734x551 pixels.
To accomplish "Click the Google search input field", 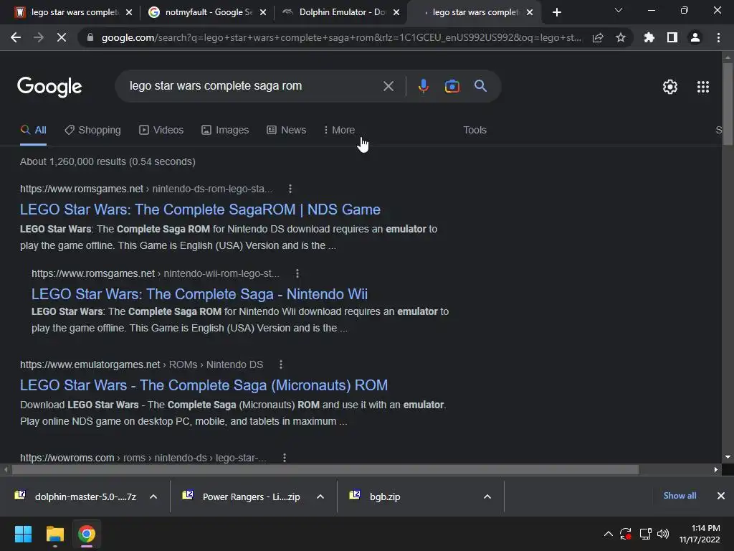I will [253, 86].
